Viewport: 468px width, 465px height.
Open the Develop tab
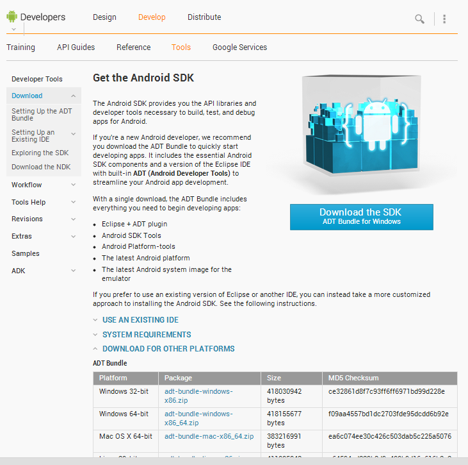point(152,17)
